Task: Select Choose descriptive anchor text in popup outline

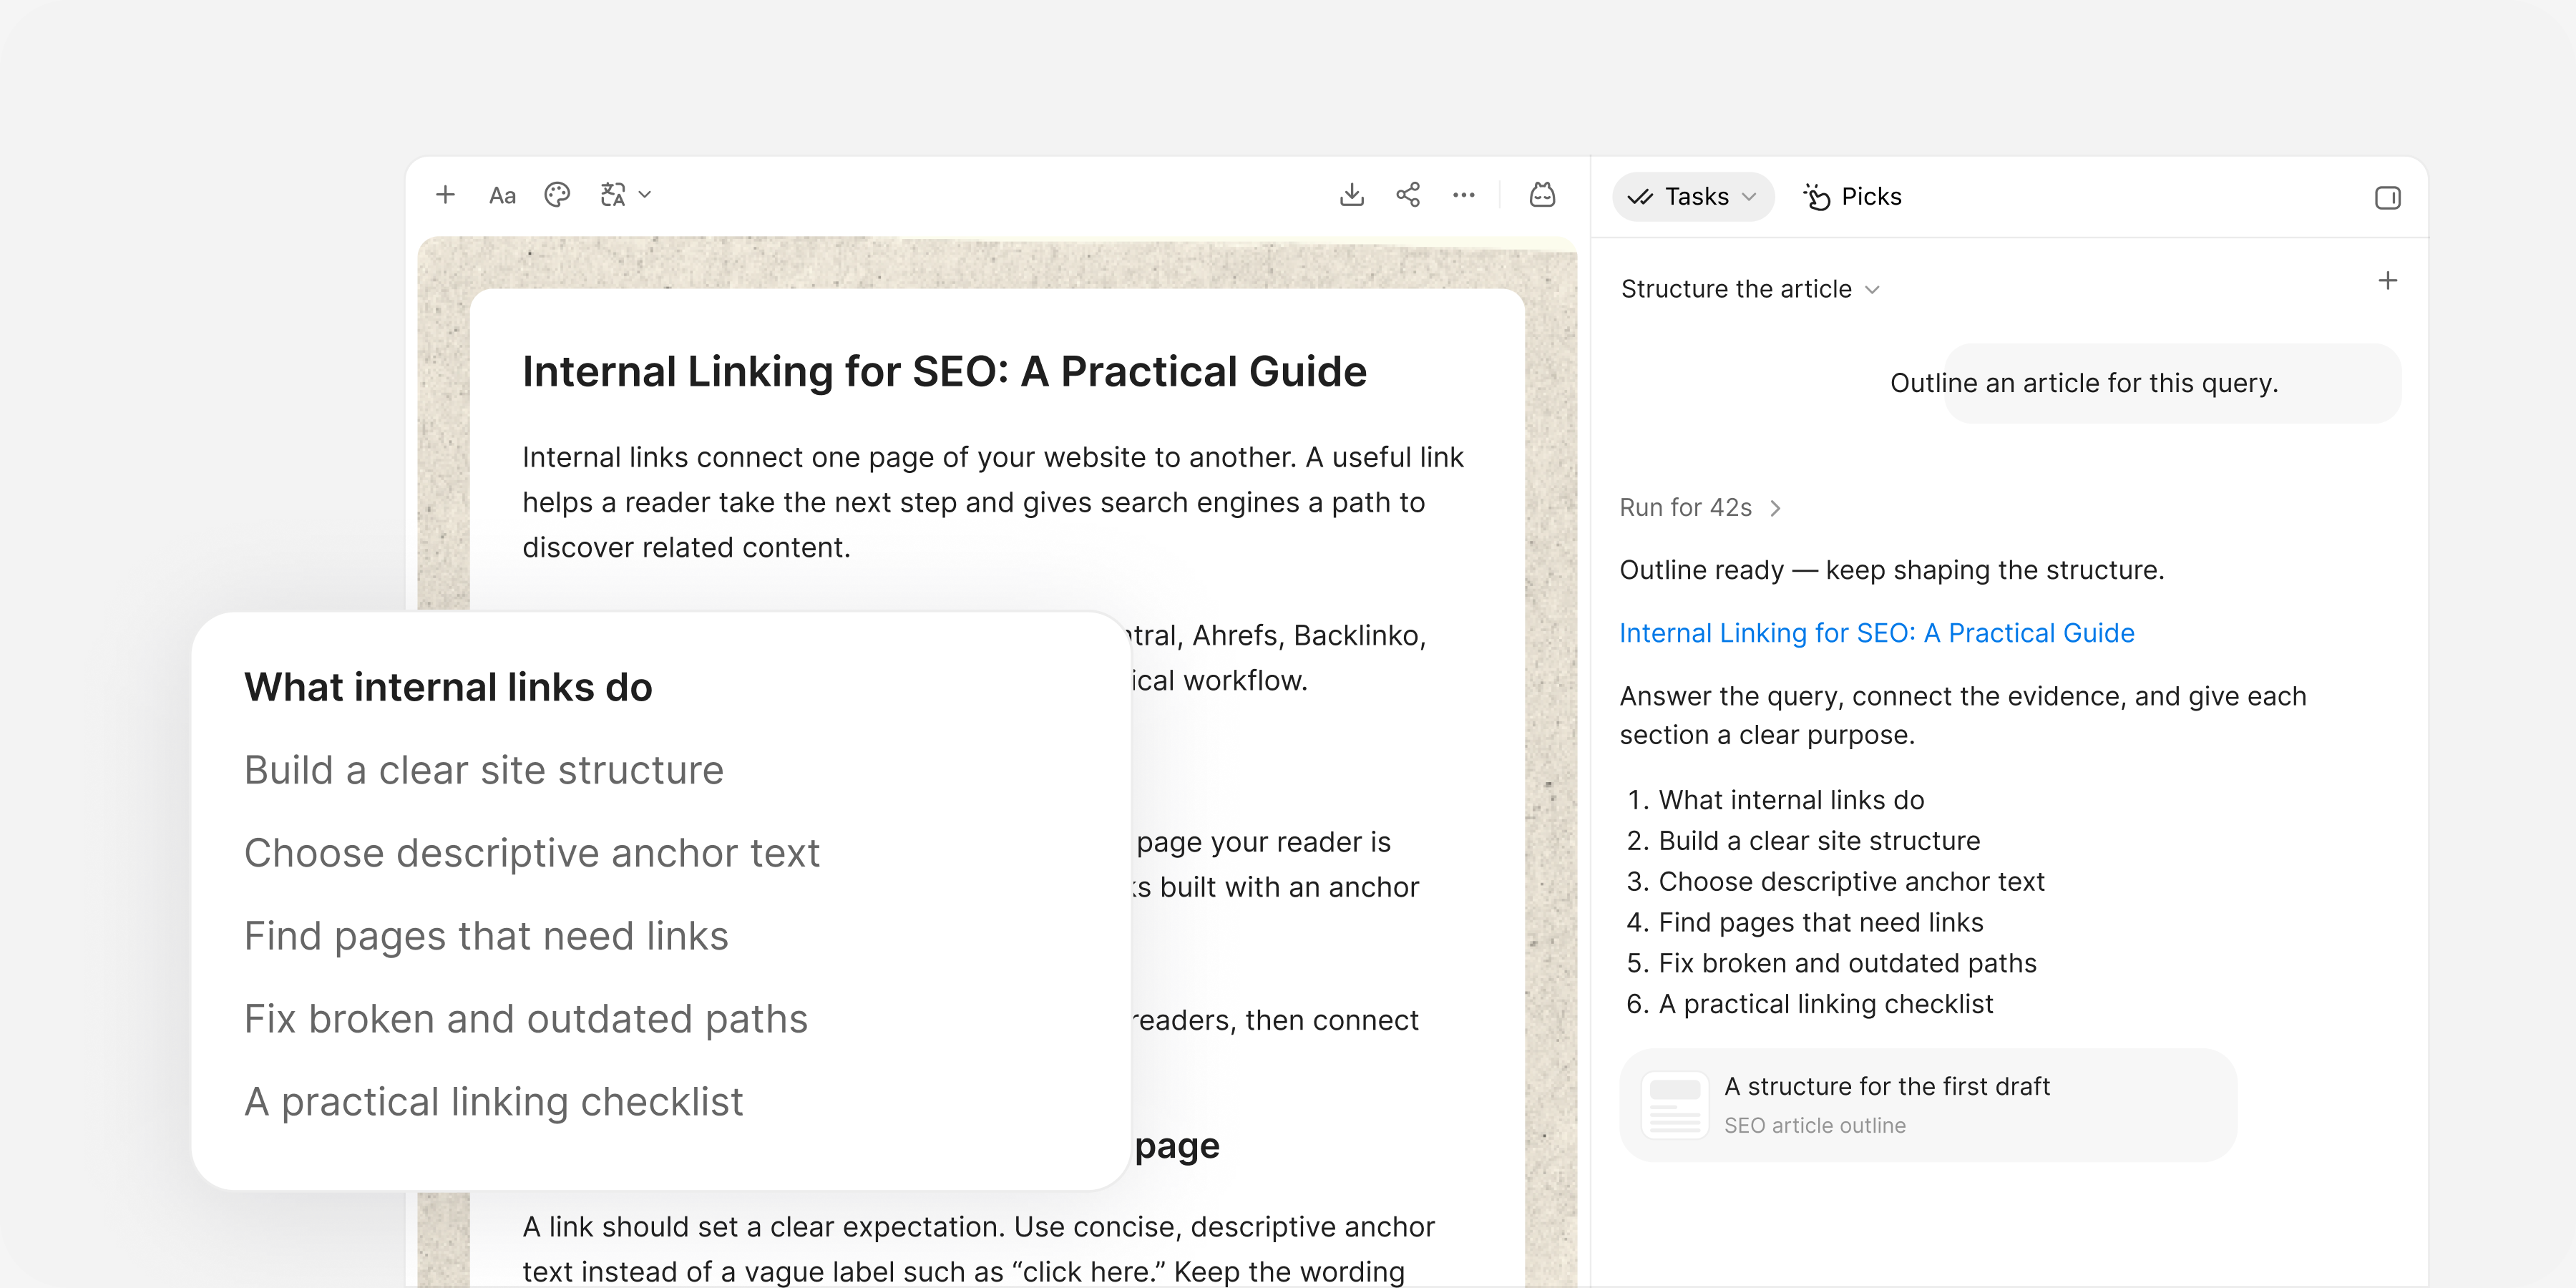Action: [x=532, y=854]
